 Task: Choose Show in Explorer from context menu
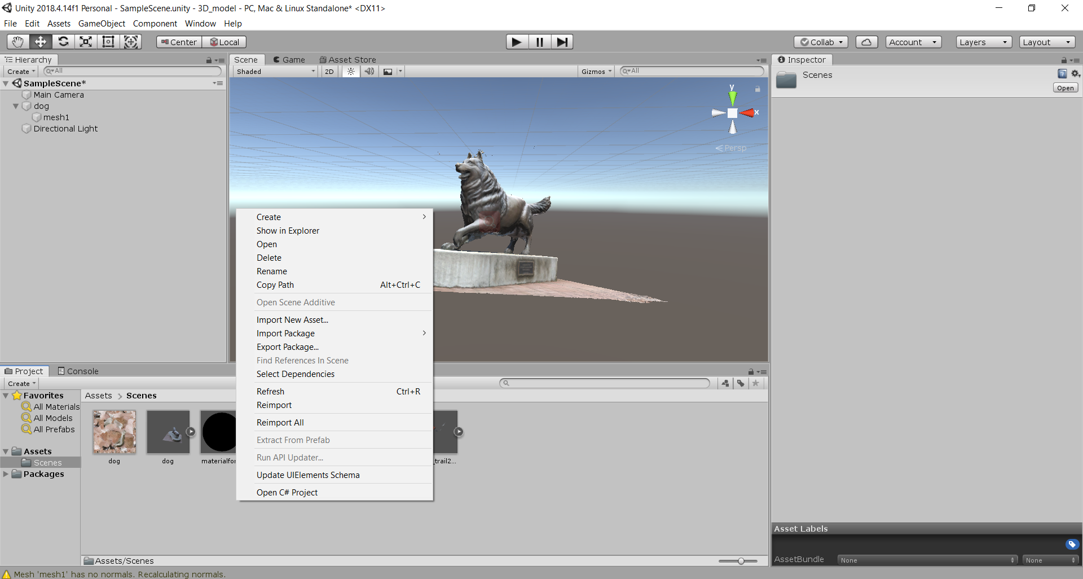(288, 231)
